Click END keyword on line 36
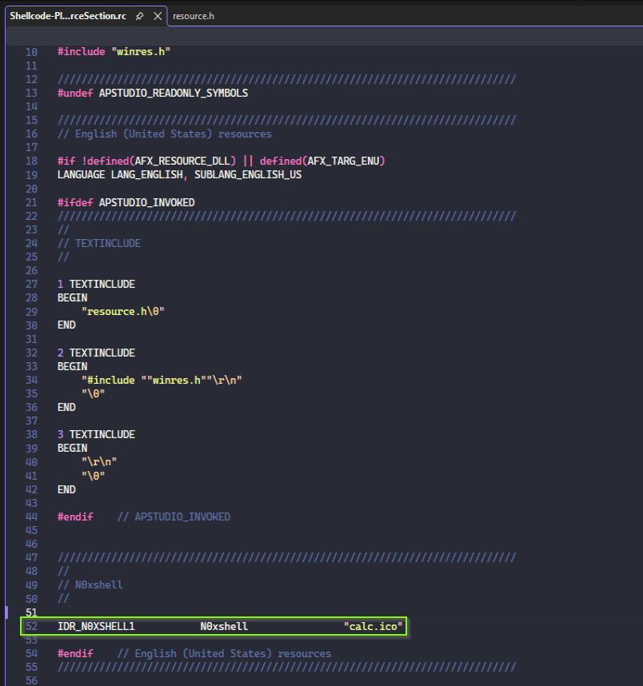The width and height of the screenshot is (643, 686). point(66,407)
